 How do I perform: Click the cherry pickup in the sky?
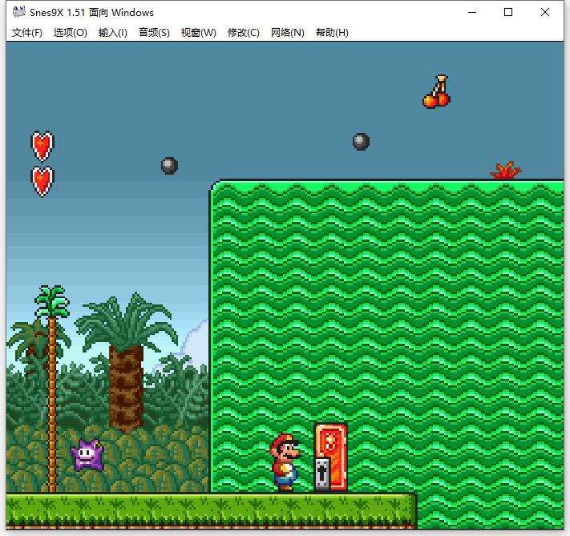[437, 91]
